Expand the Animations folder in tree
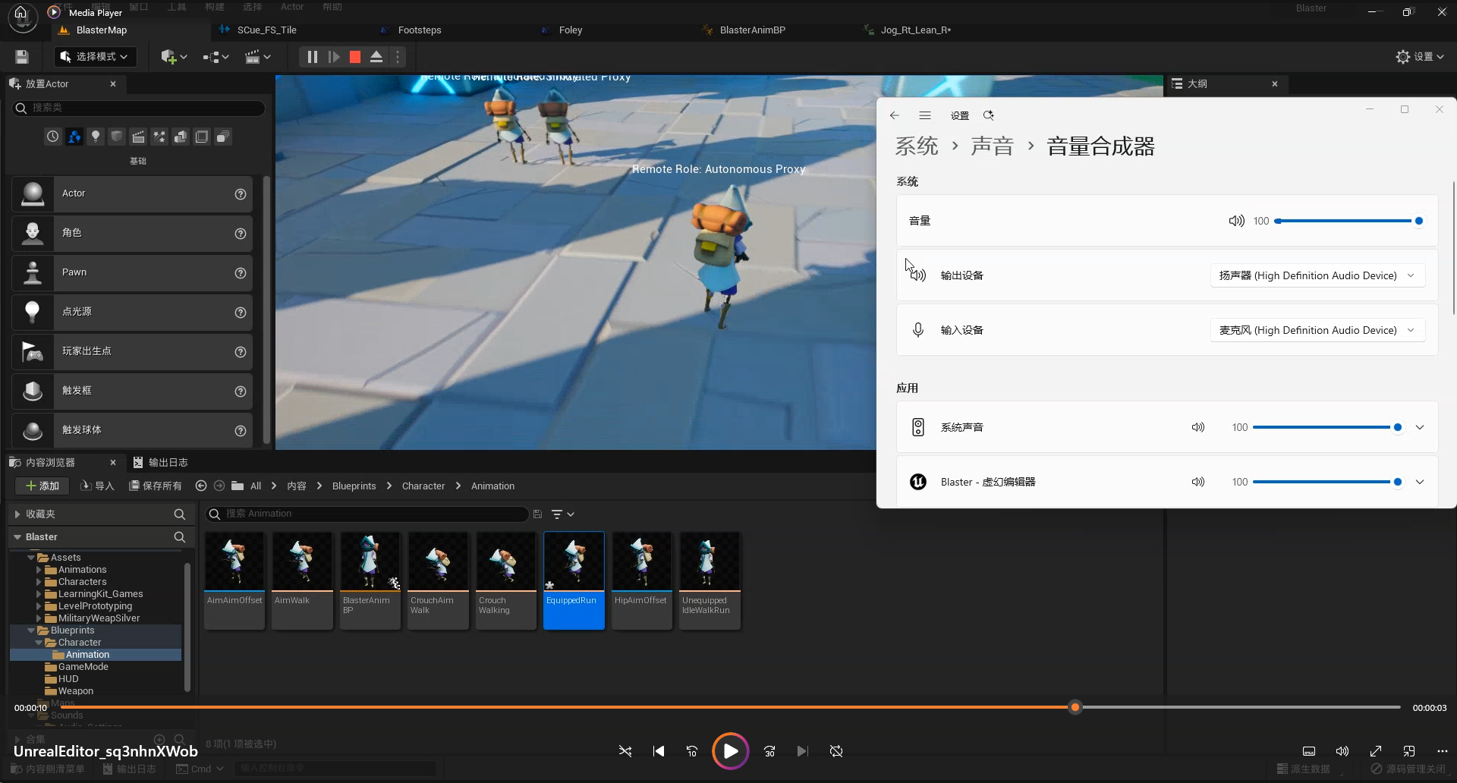Image resolution: width=1457 pixels, height=783 pixels. pos(39,570)
